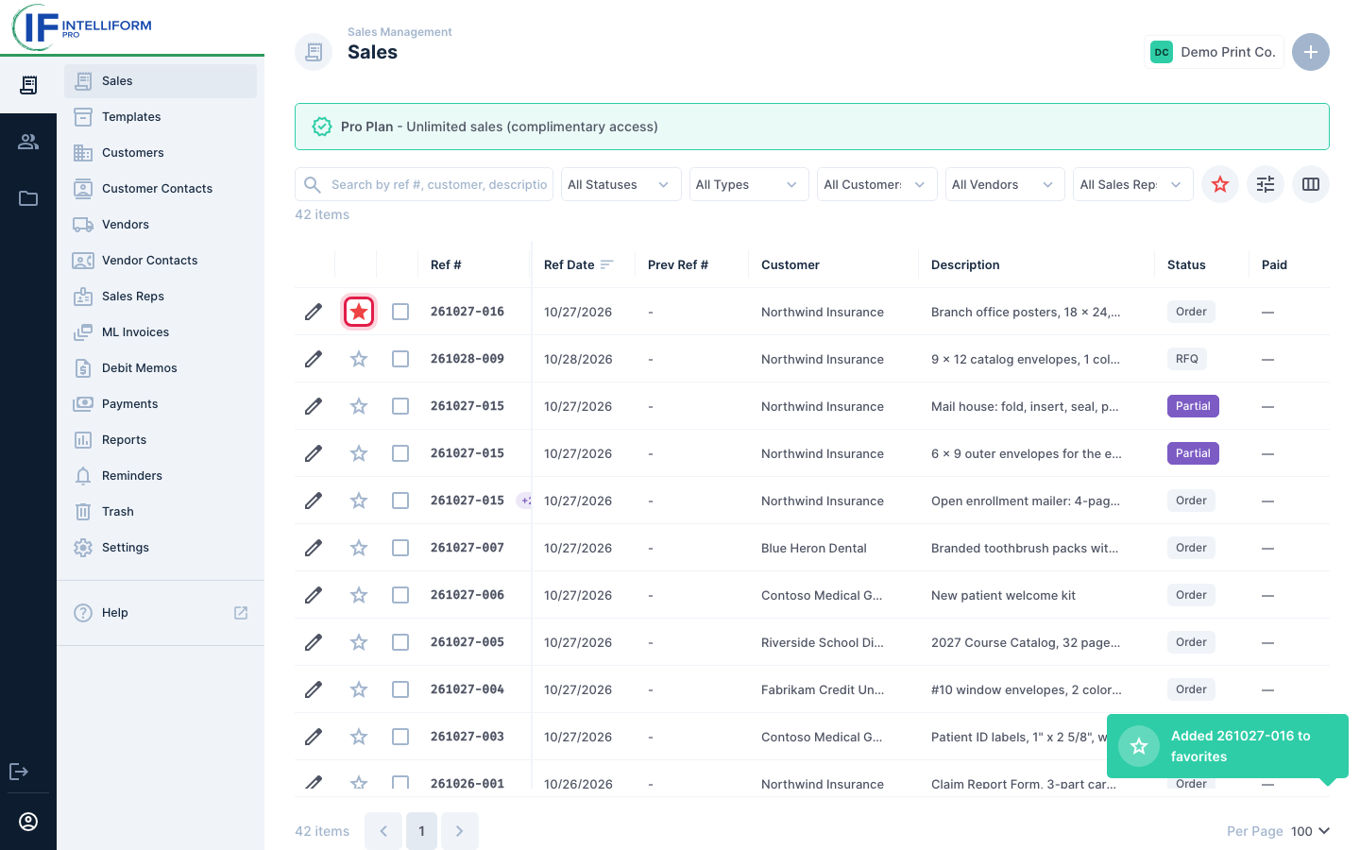1360x850 pixels.
Task: Open the All Sales Reps dropdown
Action: [1133, 184]
